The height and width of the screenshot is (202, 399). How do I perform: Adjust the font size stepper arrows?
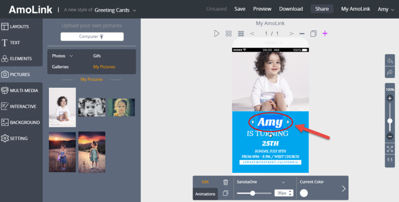(290, 193)
